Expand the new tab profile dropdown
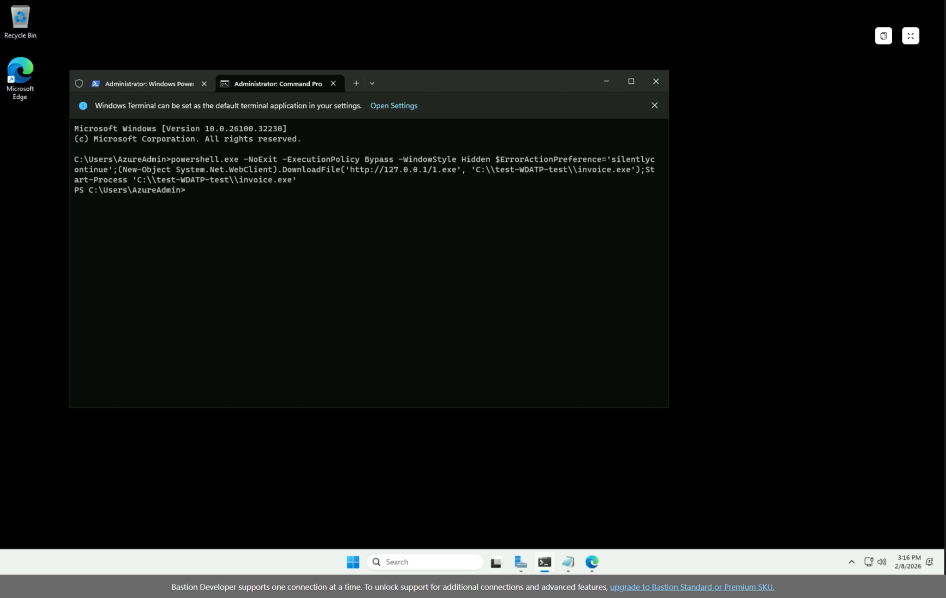This screenshot has height=598, width=946. pyautogui.click(x=372, y=84)
